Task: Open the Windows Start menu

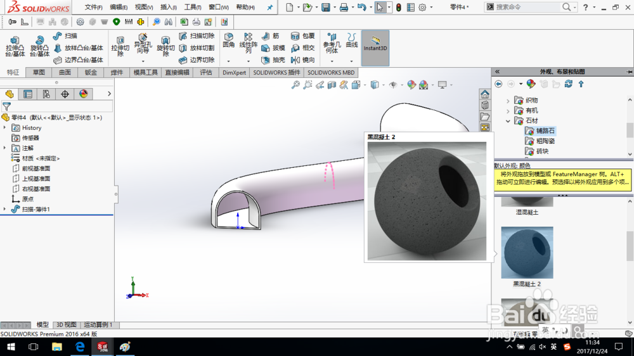Action: point(11,346)
